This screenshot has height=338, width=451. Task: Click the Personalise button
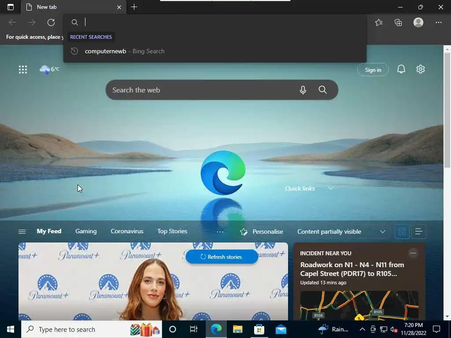click(x=262, y=231)
